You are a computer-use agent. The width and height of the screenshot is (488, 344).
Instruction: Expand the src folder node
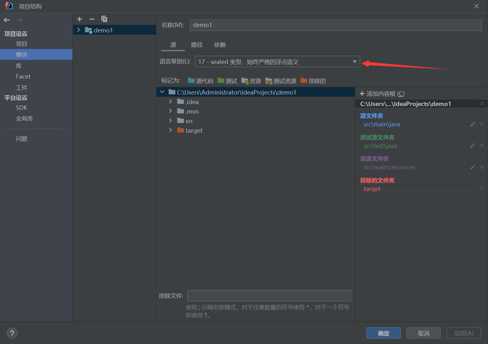[x=170, y=121]
